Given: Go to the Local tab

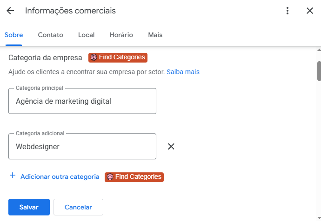Looking at the screenshot, I should pos(87,35).
